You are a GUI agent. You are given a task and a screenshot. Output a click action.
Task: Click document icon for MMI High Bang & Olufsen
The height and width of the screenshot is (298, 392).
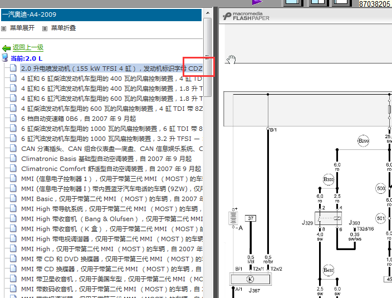pyautogui.click(x=13, y=218)
